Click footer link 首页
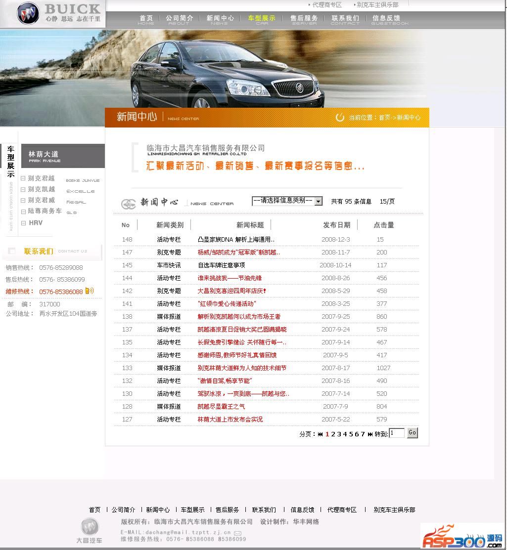Image resolution: width=507 pixels, height=550 pixels. click(x=94, y=509)
